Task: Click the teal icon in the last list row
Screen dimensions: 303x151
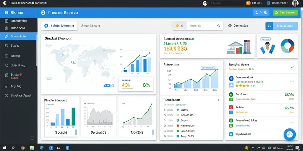Action: [231, 134]
